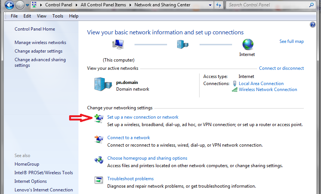Click the refresh button beside address bar
Image resolution: width=321 pixels, height=194 pixels.
[x=219, y=5]
